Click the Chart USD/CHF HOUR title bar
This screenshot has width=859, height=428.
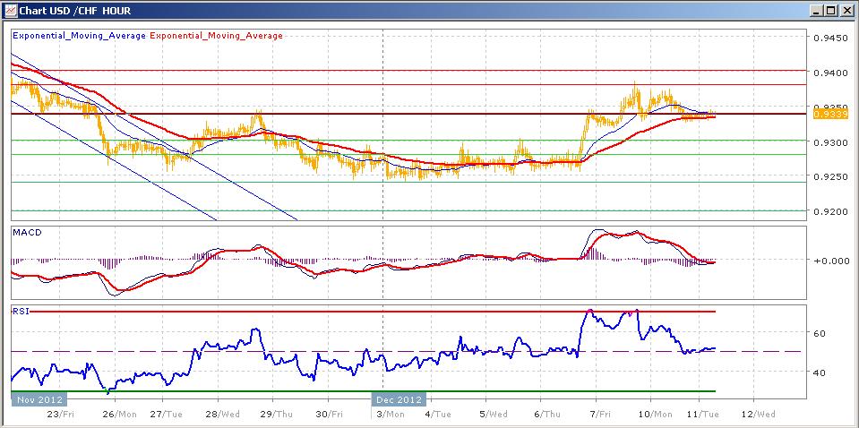(x=358, y=11)
